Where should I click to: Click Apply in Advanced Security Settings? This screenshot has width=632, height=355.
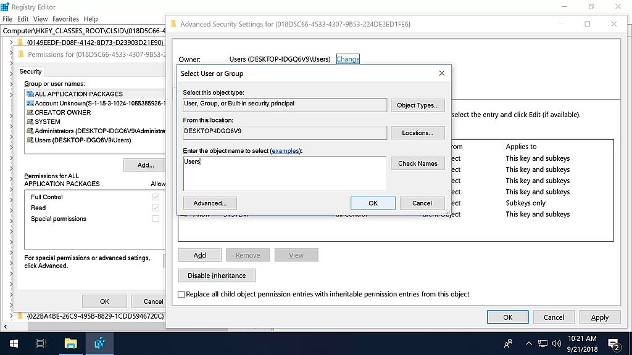600,317
